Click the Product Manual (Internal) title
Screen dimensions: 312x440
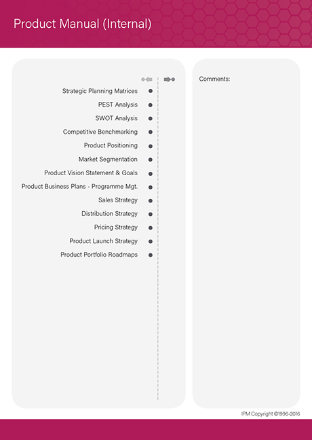tap(83, 24)
